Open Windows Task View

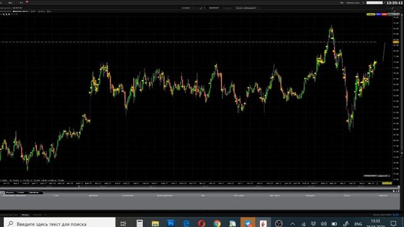[x=124, y=223]
